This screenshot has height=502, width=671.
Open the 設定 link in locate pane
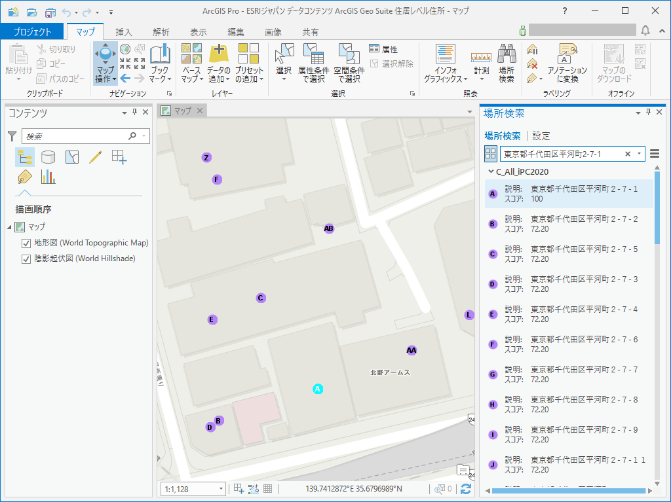pyautogui.click(x=541, y=136)
